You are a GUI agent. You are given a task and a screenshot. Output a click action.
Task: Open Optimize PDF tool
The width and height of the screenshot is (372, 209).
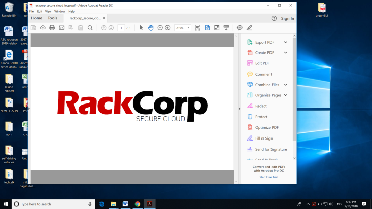(266, 127)
